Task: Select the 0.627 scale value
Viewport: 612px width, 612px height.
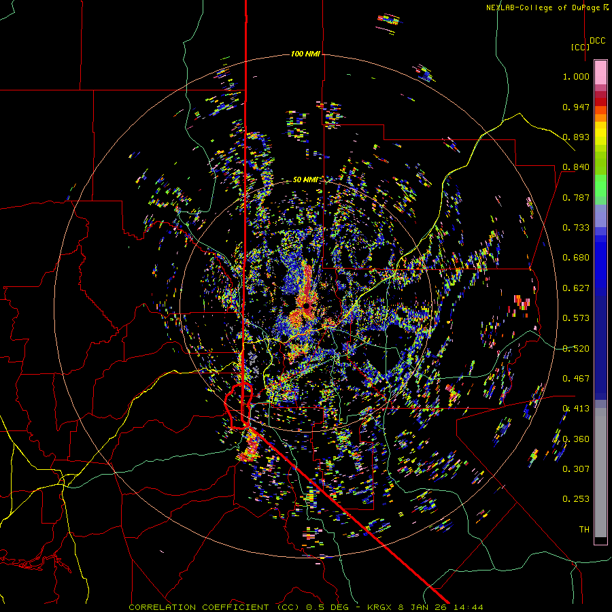Action: tap(576, 288)
